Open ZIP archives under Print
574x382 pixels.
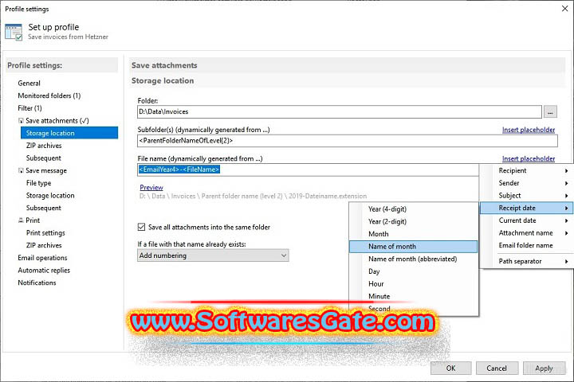click(x=44, y=245)
